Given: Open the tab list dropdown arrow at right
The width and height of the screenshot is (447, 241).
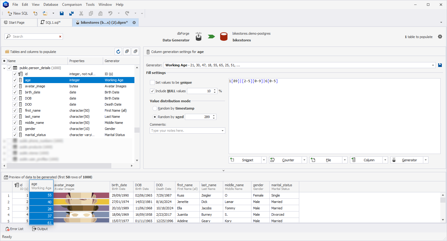Looking at the screenshot, I should tap(441, 23).
